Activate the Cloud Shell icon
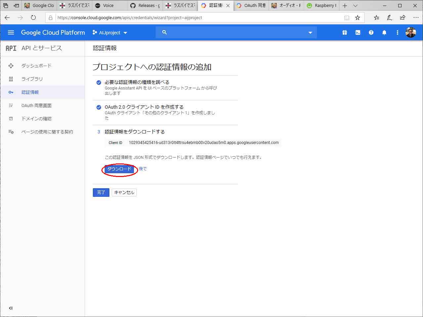 (x=358, y=32)
